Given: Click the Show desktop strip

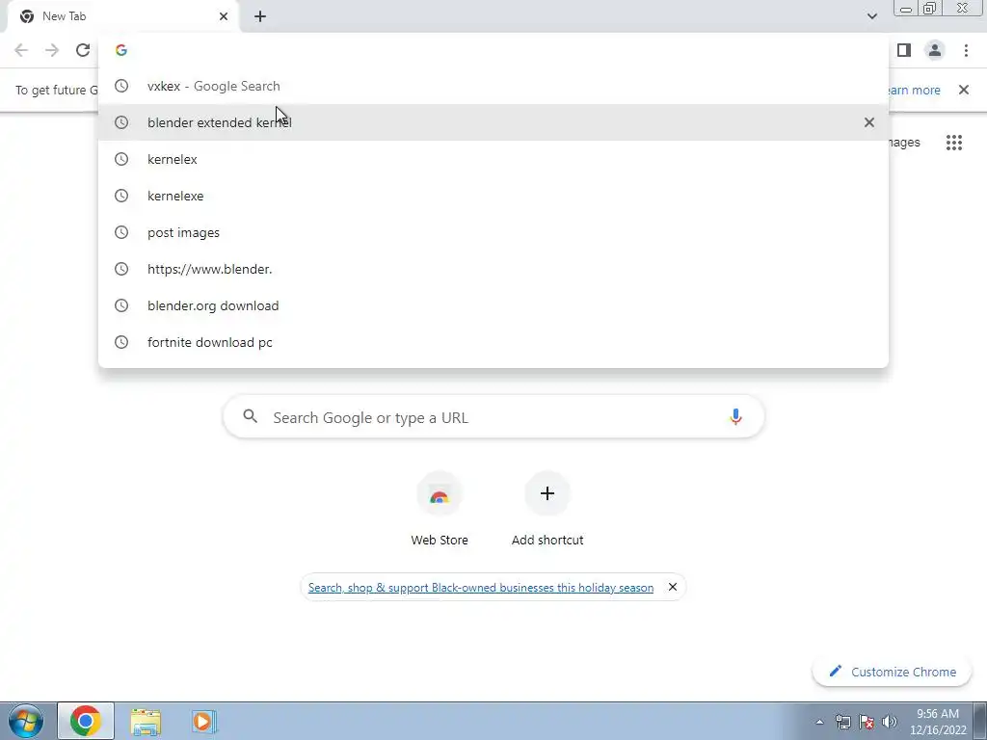Looking at the screenshot, I should tap(980, 721).
